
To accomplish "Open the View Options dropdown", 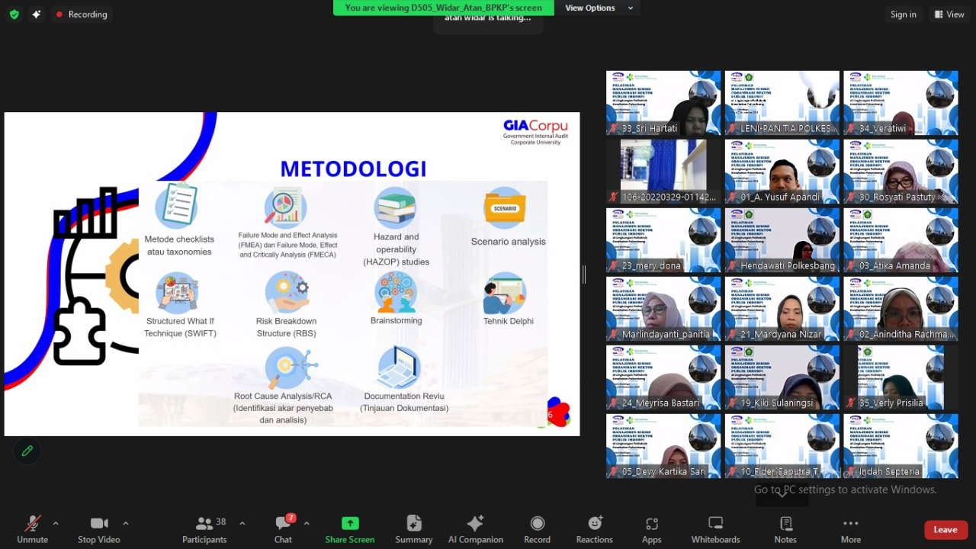I will 599,8.
